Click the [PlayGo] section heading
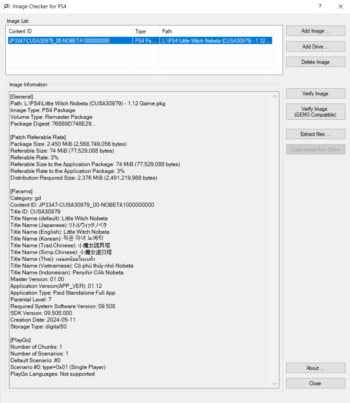This screenshot has height=403, width=350. (21, 340)
